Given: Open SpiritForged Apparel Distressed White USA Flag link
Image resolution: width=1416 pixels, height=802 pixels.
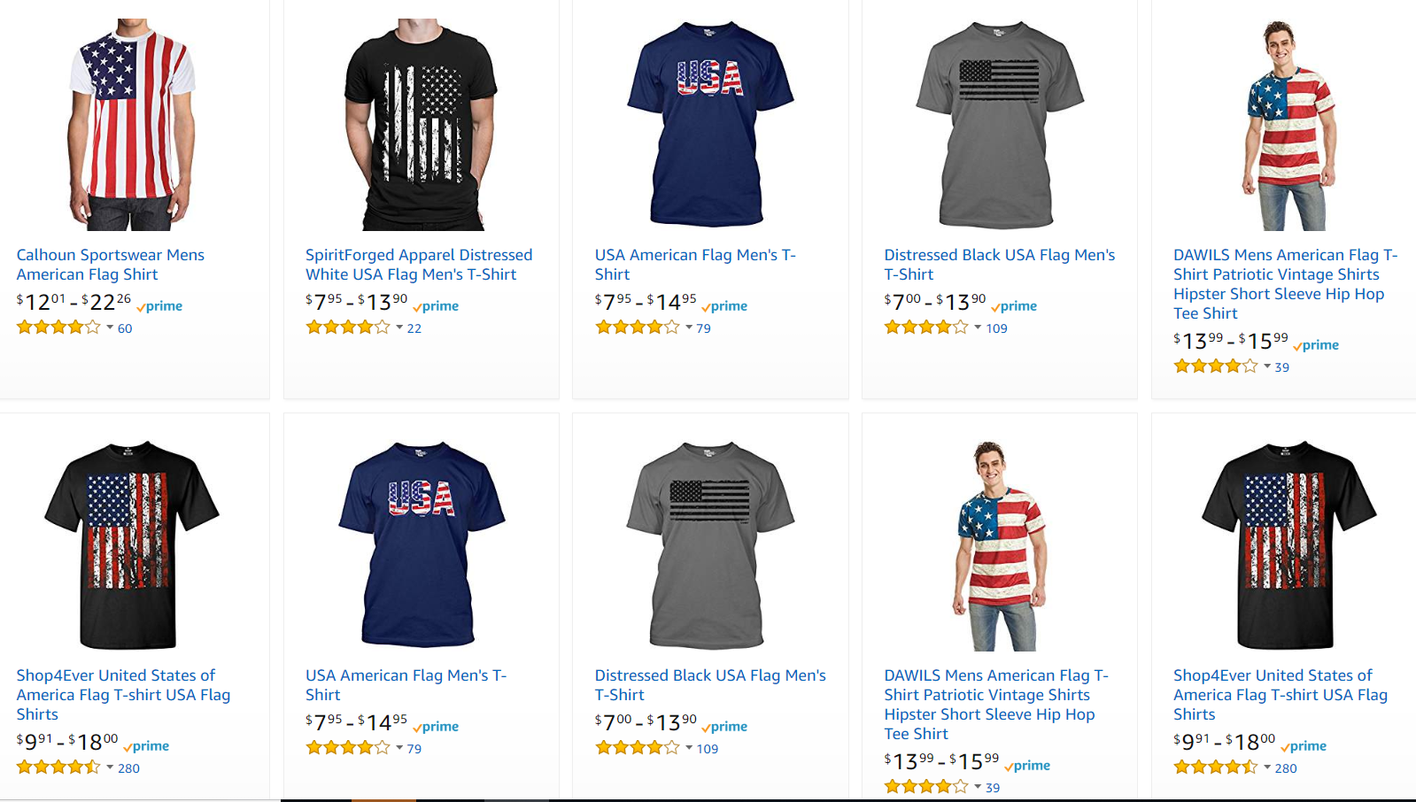Looking at the screenshot, I should coord(419,265).
